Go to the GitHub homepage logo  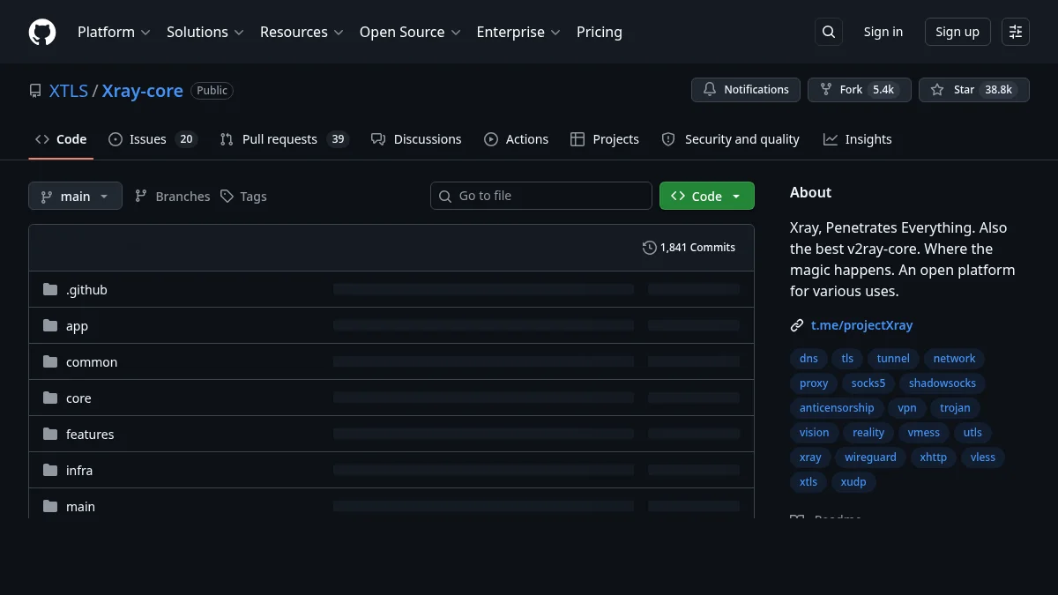coord(42,32)
